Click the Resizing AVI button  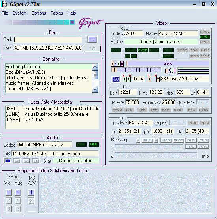coord(147,140)
